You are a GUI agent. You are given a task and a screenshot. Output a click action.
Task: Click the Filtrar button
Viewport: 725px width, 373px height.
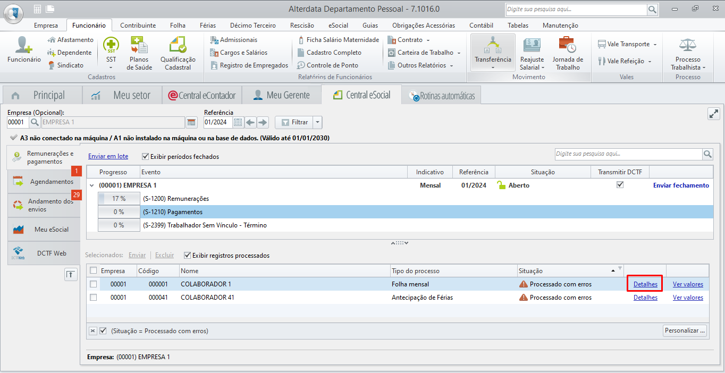(x=294, y=123)
